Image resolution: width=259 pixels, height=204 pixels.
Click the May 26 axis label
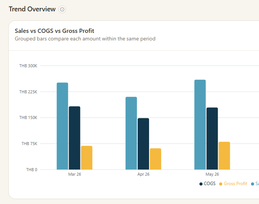(212, 174)
